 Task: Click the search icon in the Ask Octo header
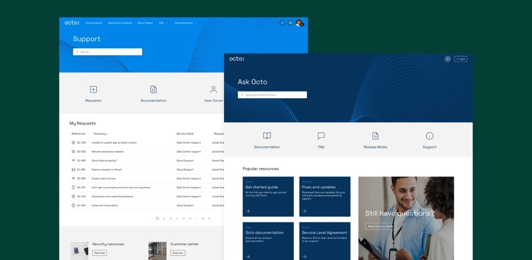click(x=447, y=59)
